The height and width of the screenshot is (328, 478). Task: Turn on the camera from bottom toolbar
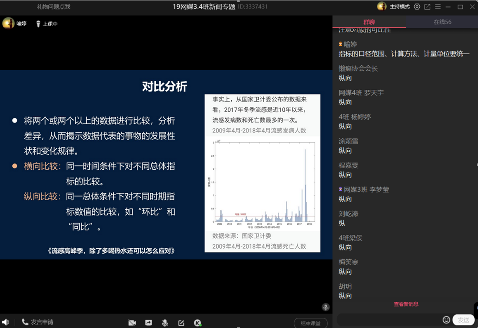click(132, 323)
